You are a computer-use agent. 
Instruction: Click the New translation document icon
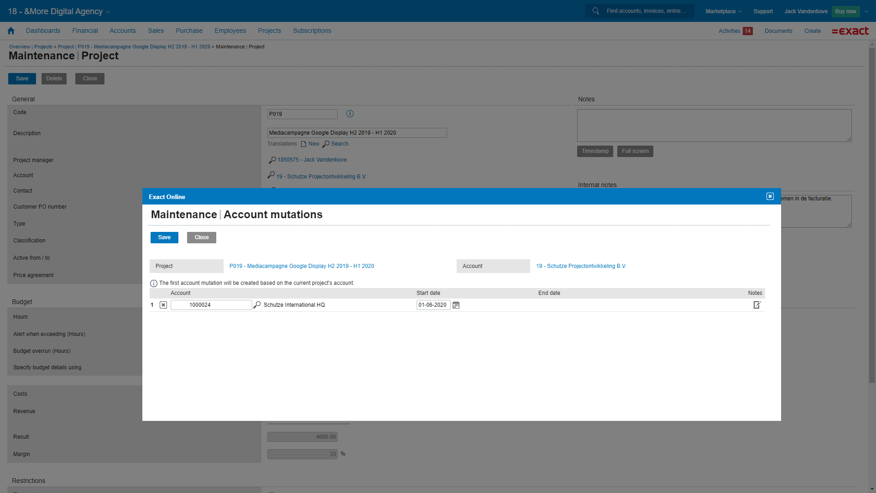pos(303,144)
